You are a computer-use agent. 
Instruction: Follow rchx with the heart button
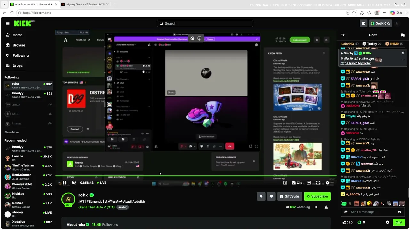click(x=271, y=196)
